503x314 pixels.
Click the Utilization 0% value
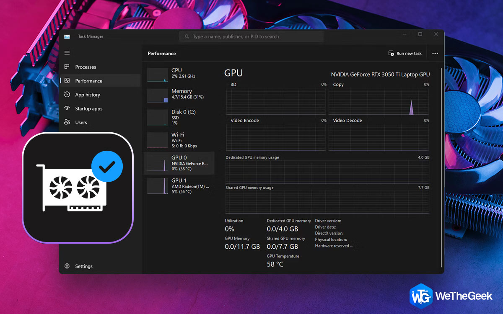[x=230, y=229]
